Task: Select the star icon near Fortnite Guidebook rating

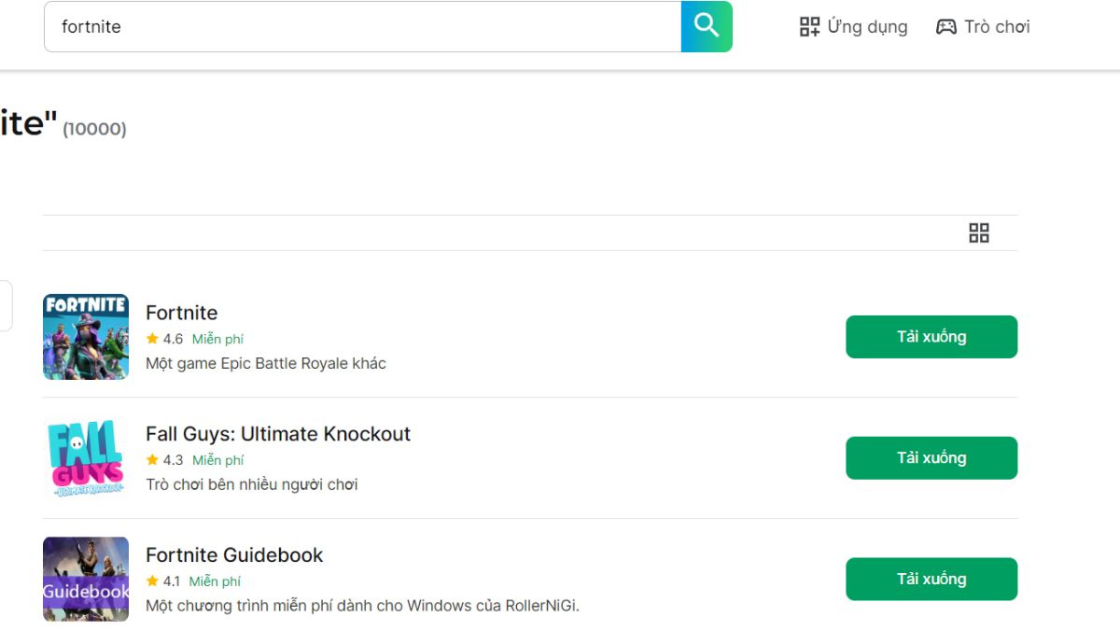Action: [151, 581]
